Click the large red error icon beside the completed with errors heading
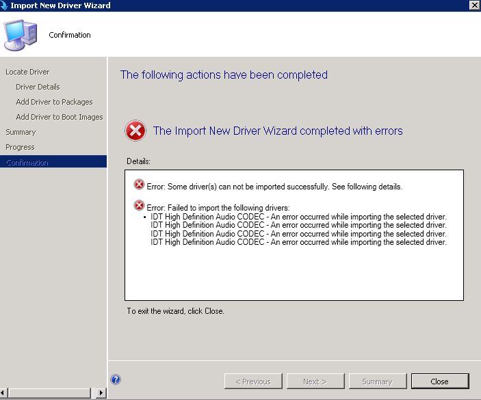Screen dimensions: 481x400 (135, 131)
